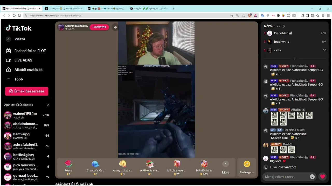
Task: Click Alta86 chat avatar
Action: coord(266,111)
